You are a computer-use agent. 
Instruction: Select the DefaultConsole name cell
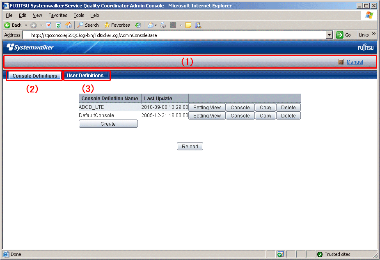click(x=110, y=115)
